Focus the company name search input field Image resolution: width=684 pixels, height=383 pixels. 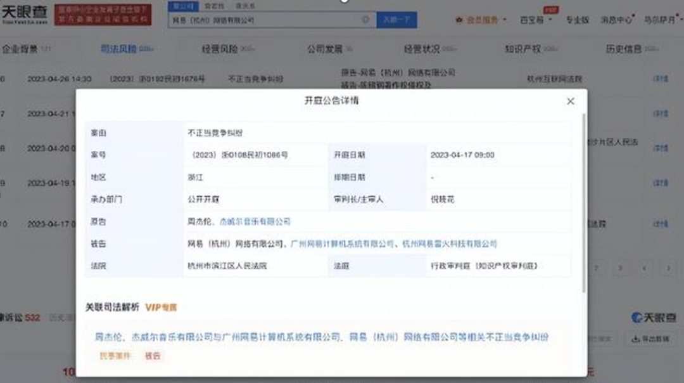click(x=266, y=20)
